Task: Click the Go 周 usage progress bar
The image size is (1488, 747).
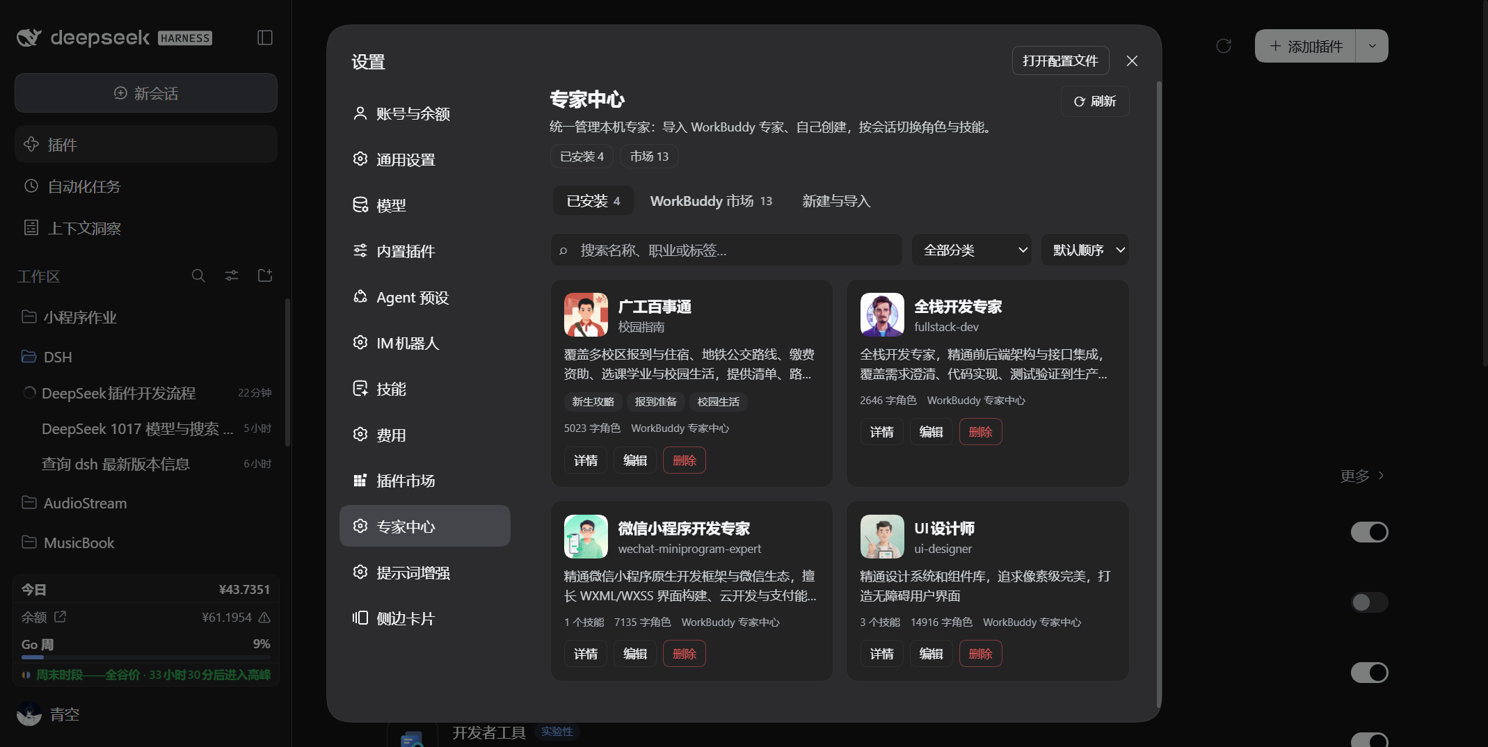Action: point(146,657)
